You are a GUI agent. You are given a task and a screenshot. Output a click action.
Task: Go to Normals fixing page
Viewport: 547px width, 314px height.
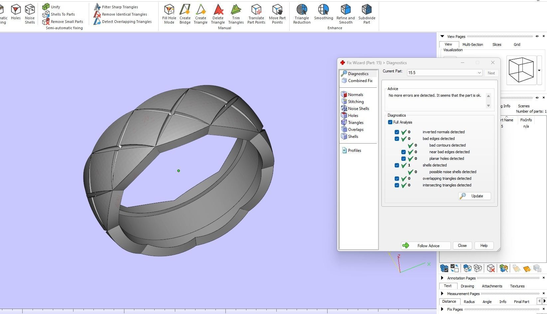coord(352,95)
